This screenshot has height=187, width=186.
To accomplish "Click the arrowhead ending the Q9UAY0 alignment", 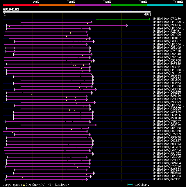I will [x=96, y=125].
